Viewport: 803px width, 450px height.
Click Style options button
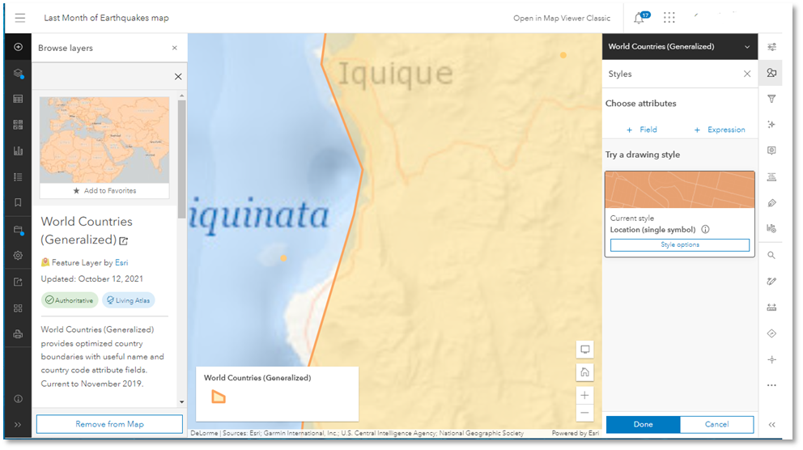point(680,244)
